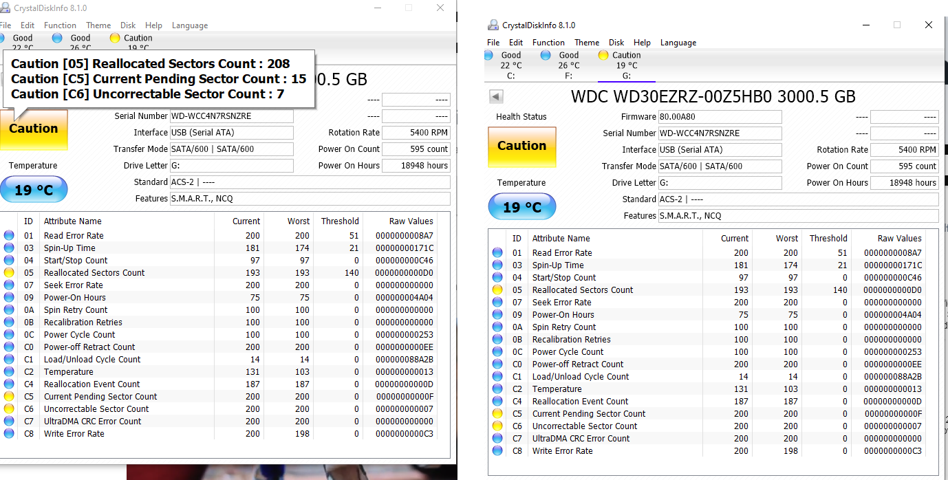Click raw value 0000000000D0 in right window

coord(893,290)
